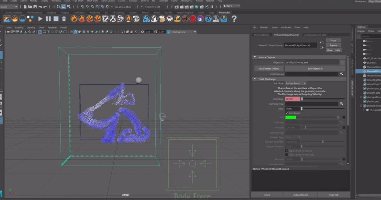Open the Emit Mode Surface Force dropdown

(x=296, y=83)
